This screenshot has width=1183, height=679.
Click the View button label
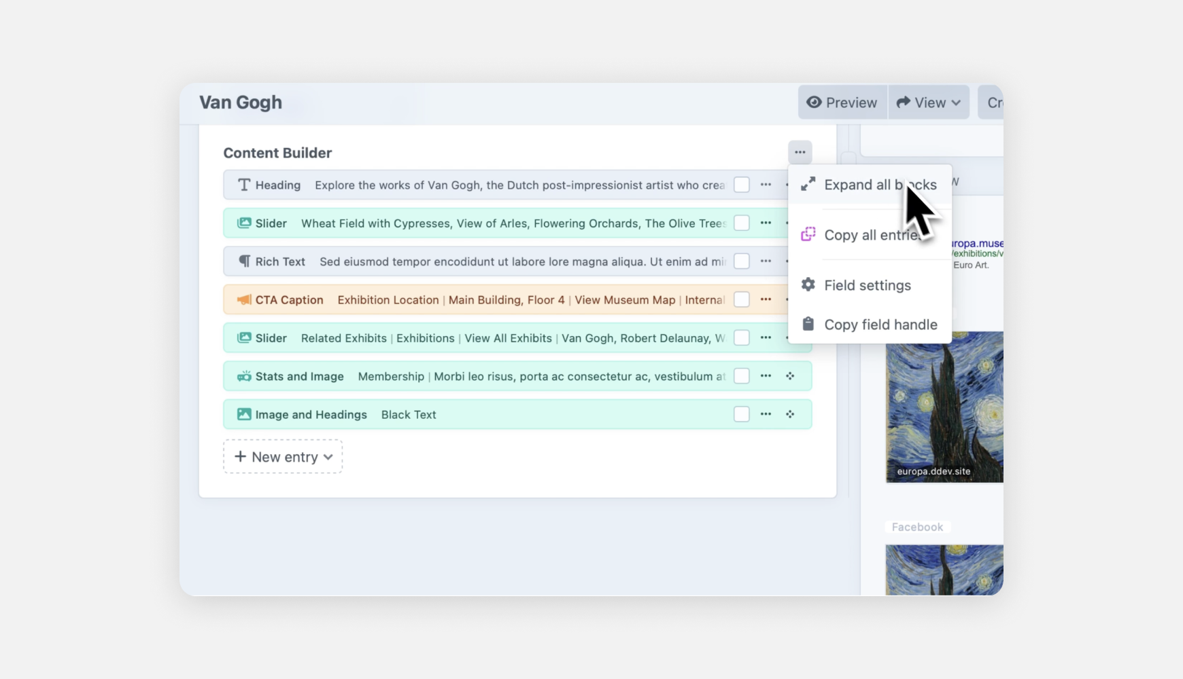point(930,103)
